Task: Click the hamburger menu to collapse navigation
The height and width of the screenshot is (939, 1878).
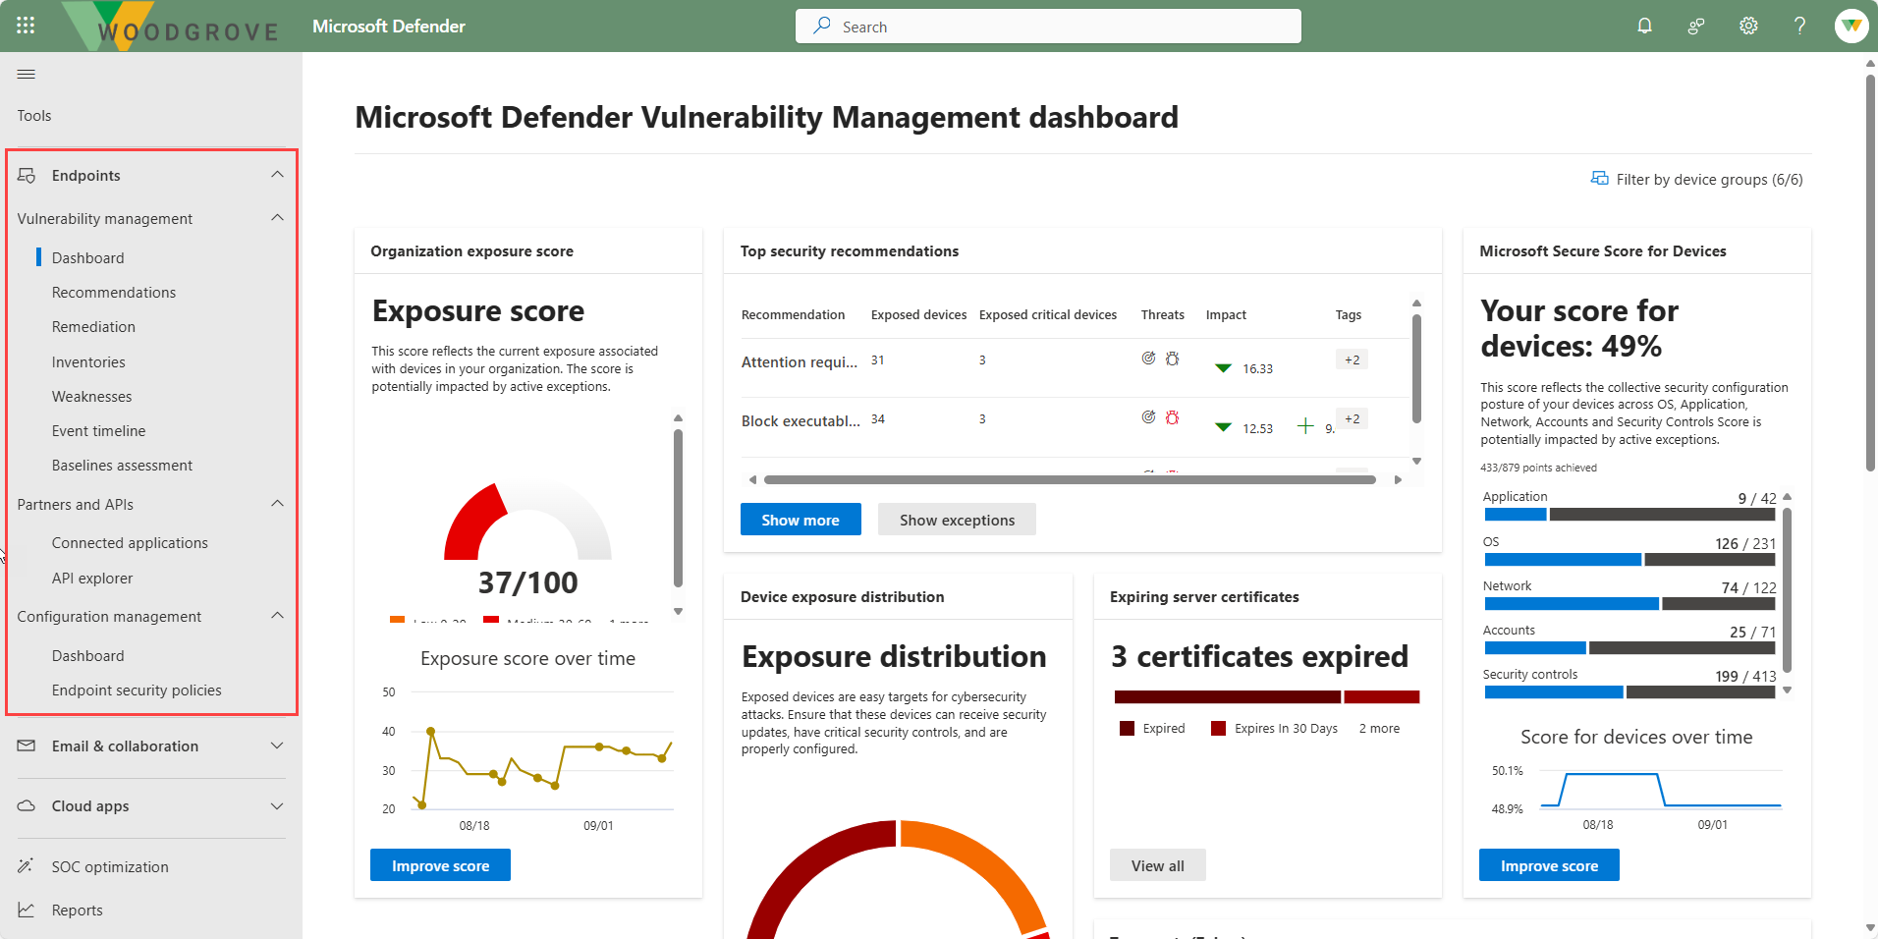Action: [26, 74]
